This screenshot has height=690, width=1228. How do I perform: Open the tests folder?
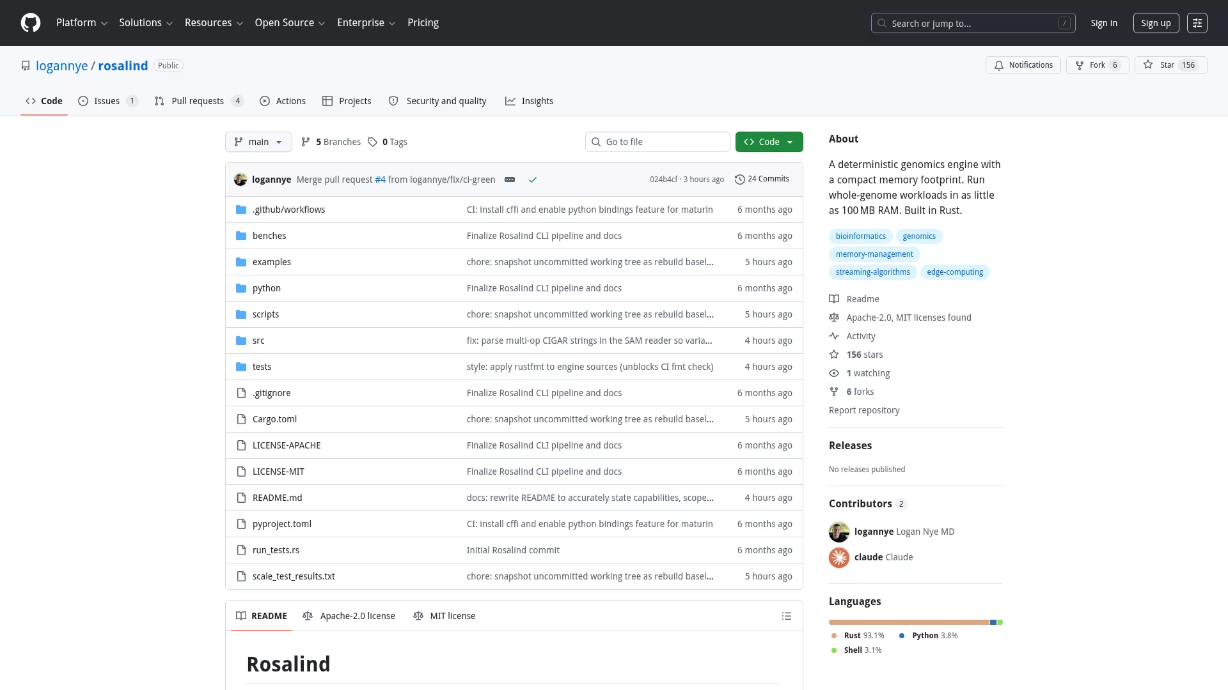(x=262, y=367)
